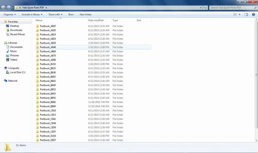Screen dimensions: 258x153
Task: Click the vertical scrollbar thumb
Action: 256,75
